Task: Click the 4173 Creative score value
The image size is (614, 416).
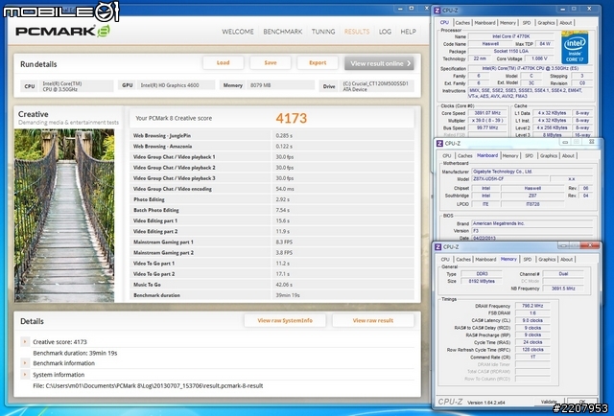Action: (x=292, y=118)
